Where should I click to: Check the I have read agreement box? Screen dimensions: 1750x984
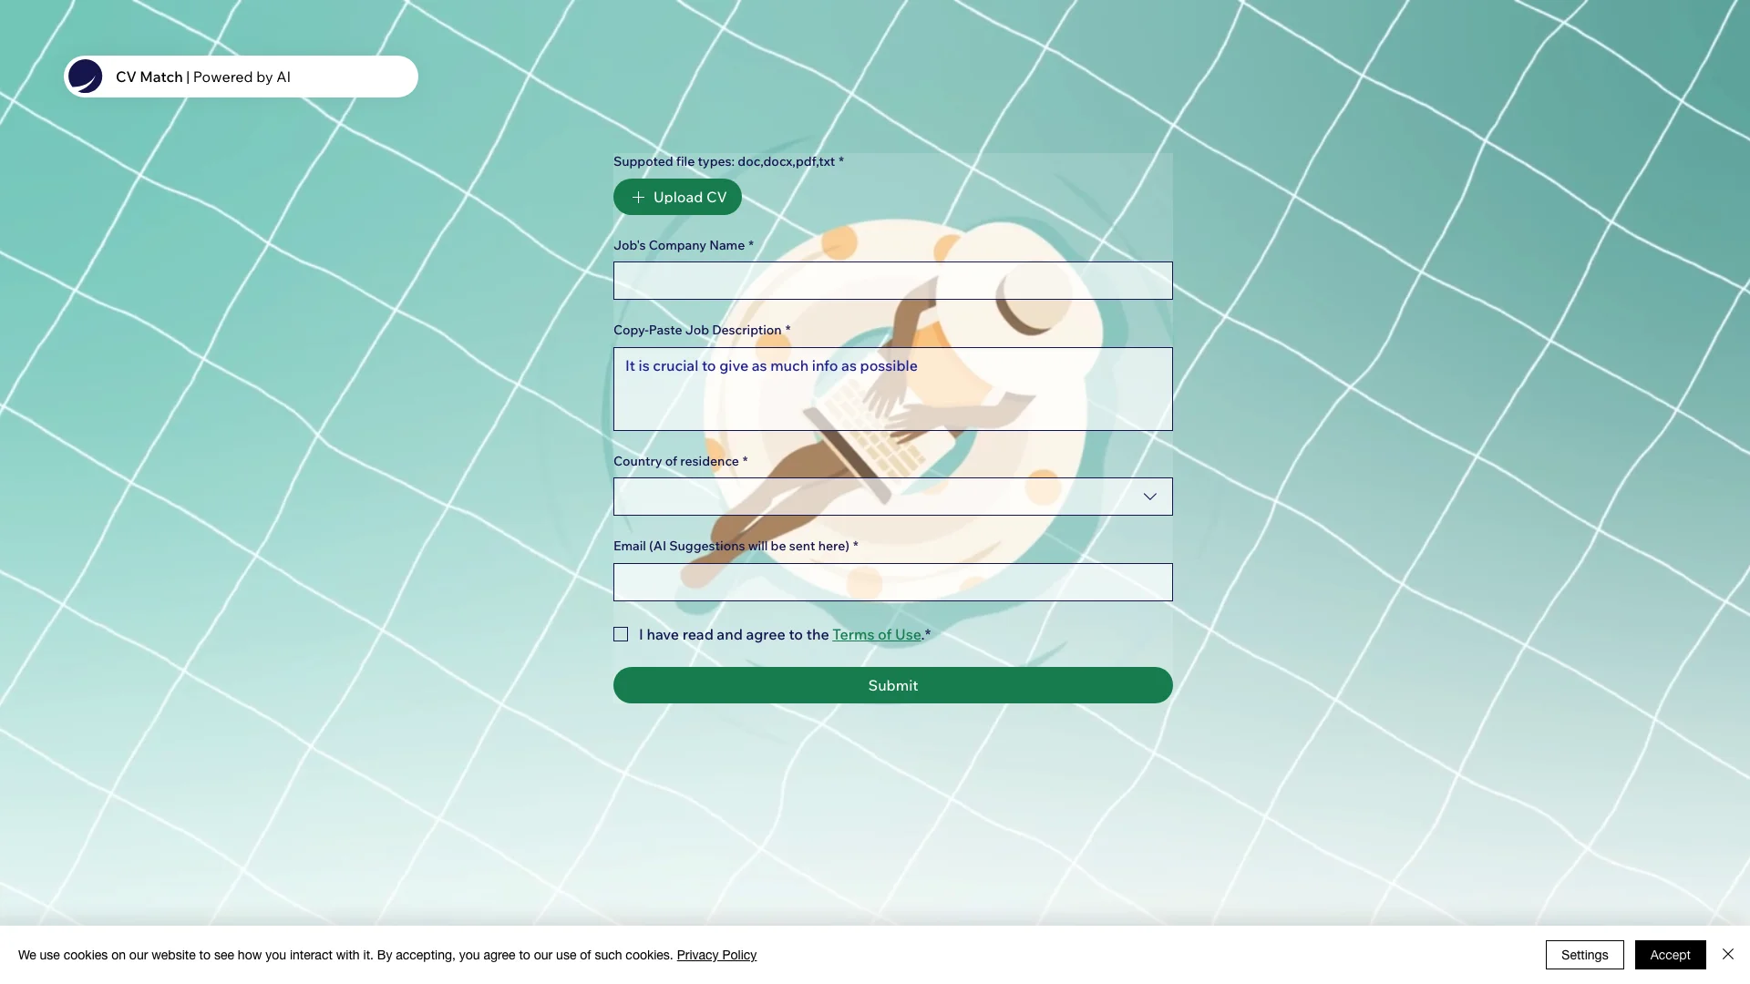[620, 633]
